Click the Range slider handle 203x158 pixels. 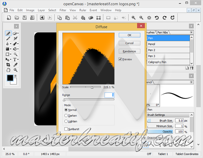point(64,100)
